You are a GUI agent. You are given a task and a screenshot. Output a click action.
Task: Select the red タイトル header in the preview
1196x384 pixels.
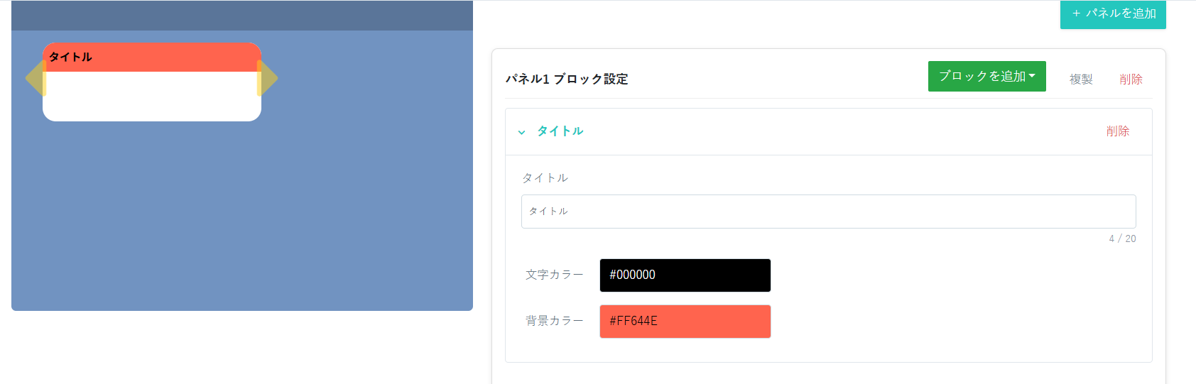(x=152, y=57)
